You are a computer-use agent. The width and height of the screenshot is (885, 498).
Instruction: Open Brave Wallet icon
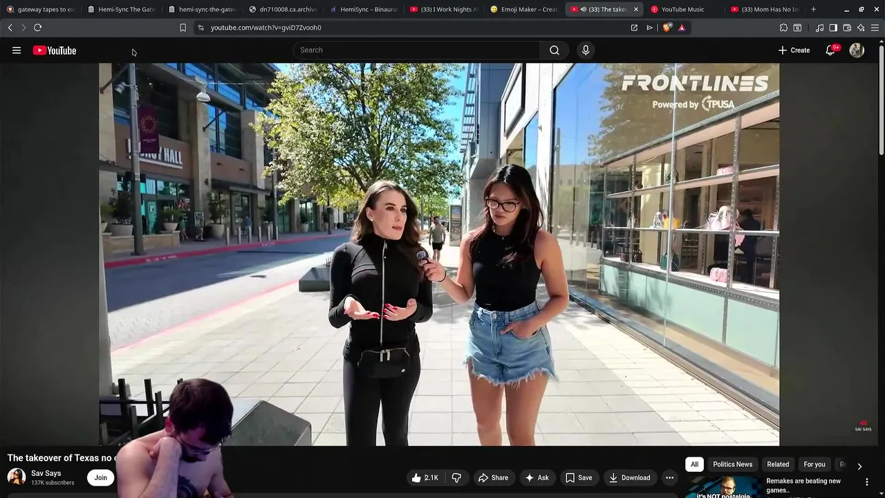[x=847, y=28]
